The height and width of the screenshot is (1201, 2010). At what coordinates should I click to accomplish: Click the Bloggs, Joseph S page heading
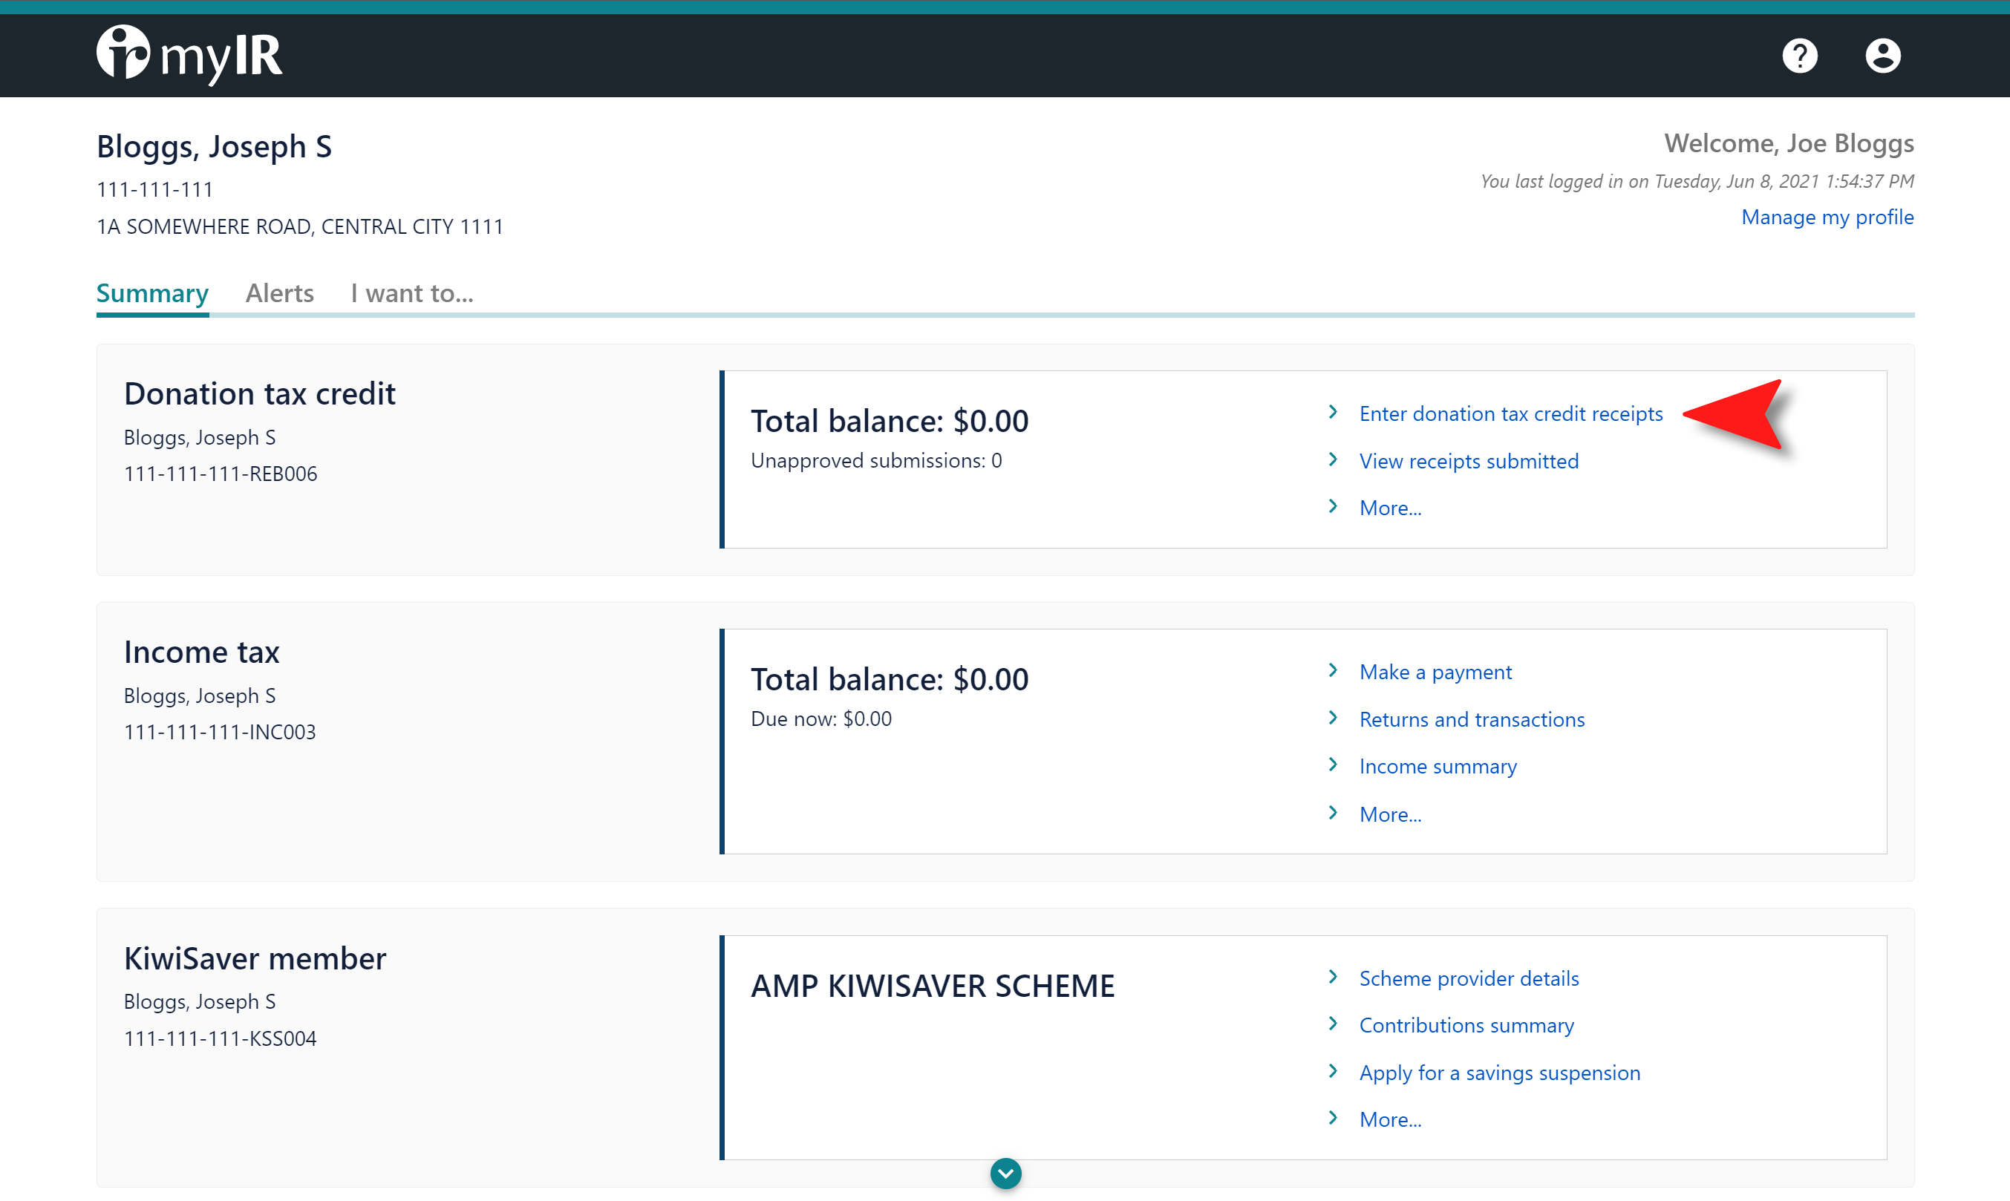(x=214, y=146)
